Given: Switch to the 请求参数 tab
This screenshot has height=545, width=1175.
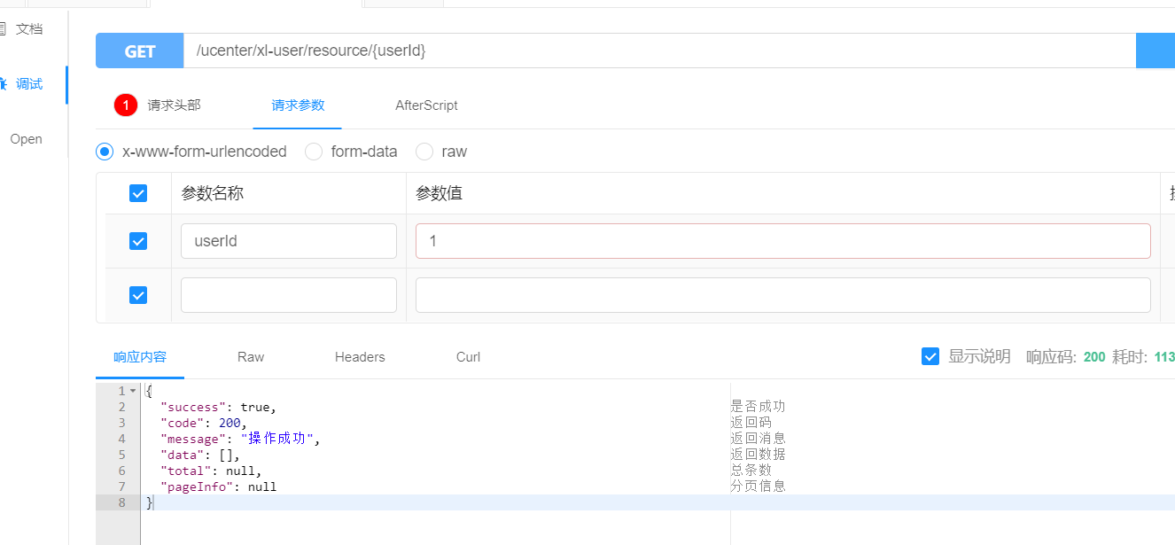Looking at the screenshot, I should (x=298, y=105).
